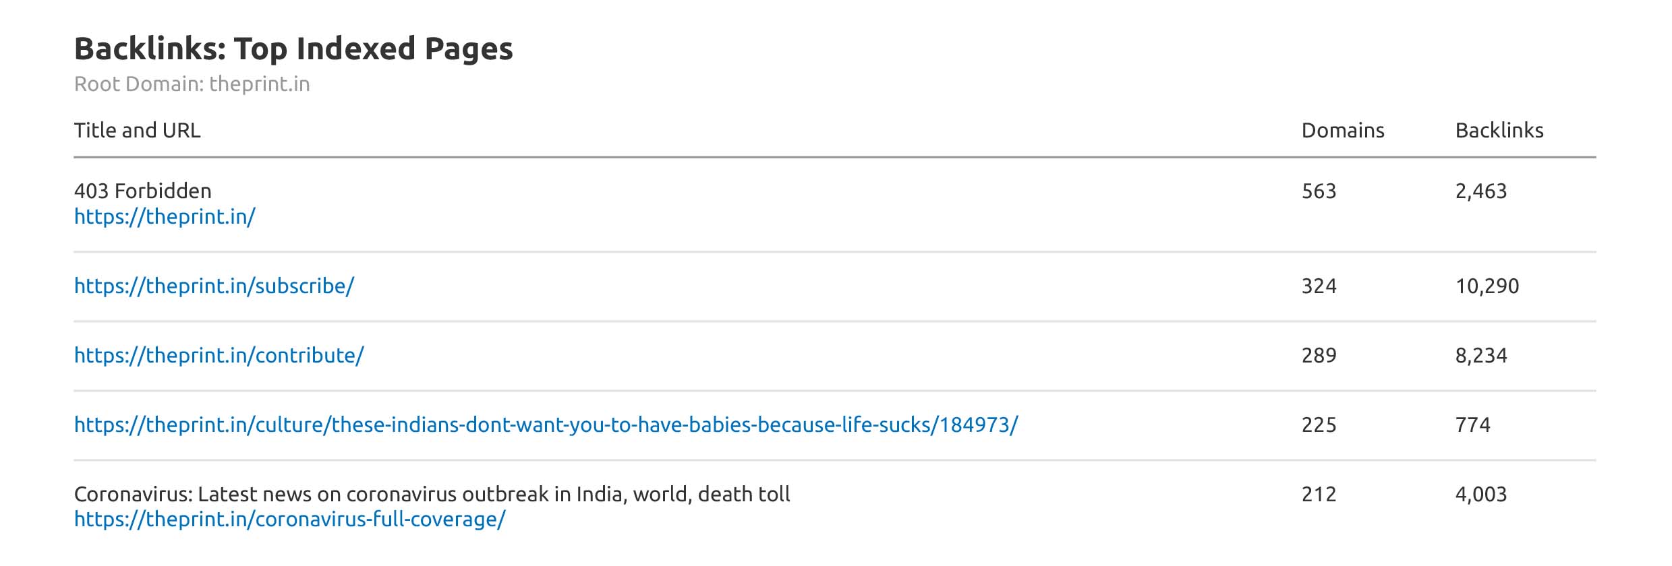Click the '403 Forbidden' page title
Screen dimensions: 1672x566
pos(142,191)
